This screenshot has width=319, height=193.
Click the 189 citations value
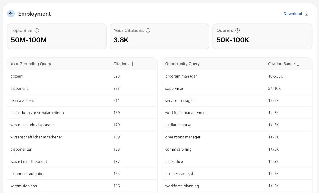tap(117, 113)
